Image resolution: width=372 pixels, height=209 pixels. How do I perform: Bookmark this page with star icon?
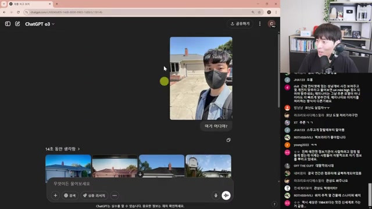[x=260, y=12]
